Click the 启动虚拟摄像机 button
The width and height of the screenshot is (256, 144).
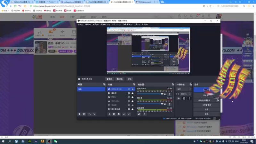204,100
